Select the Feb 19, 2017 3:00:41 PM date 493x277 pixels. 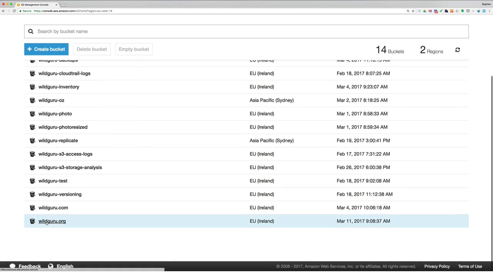[363, 141]
